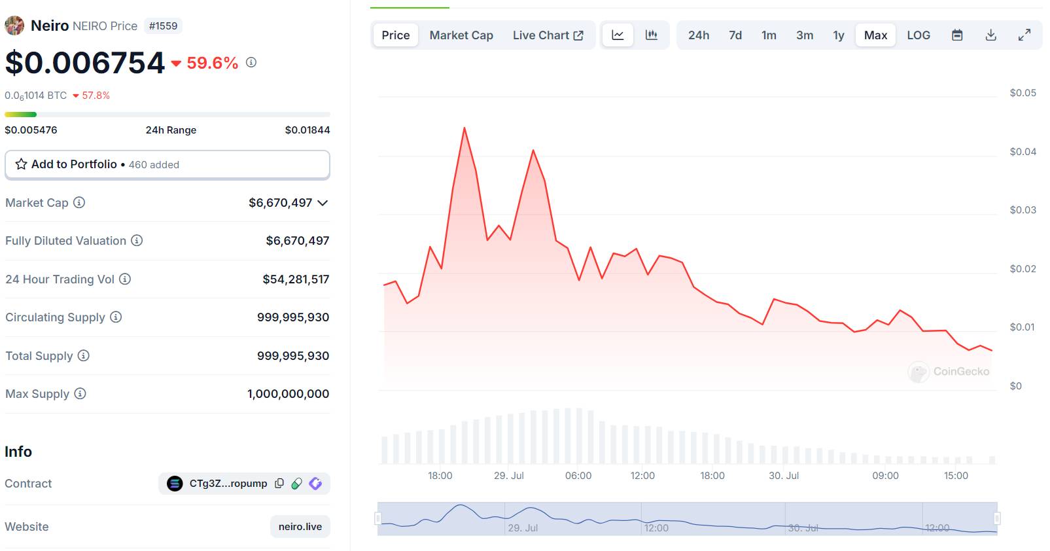
Task: Open the neiro.live website link
Action: 300,527
